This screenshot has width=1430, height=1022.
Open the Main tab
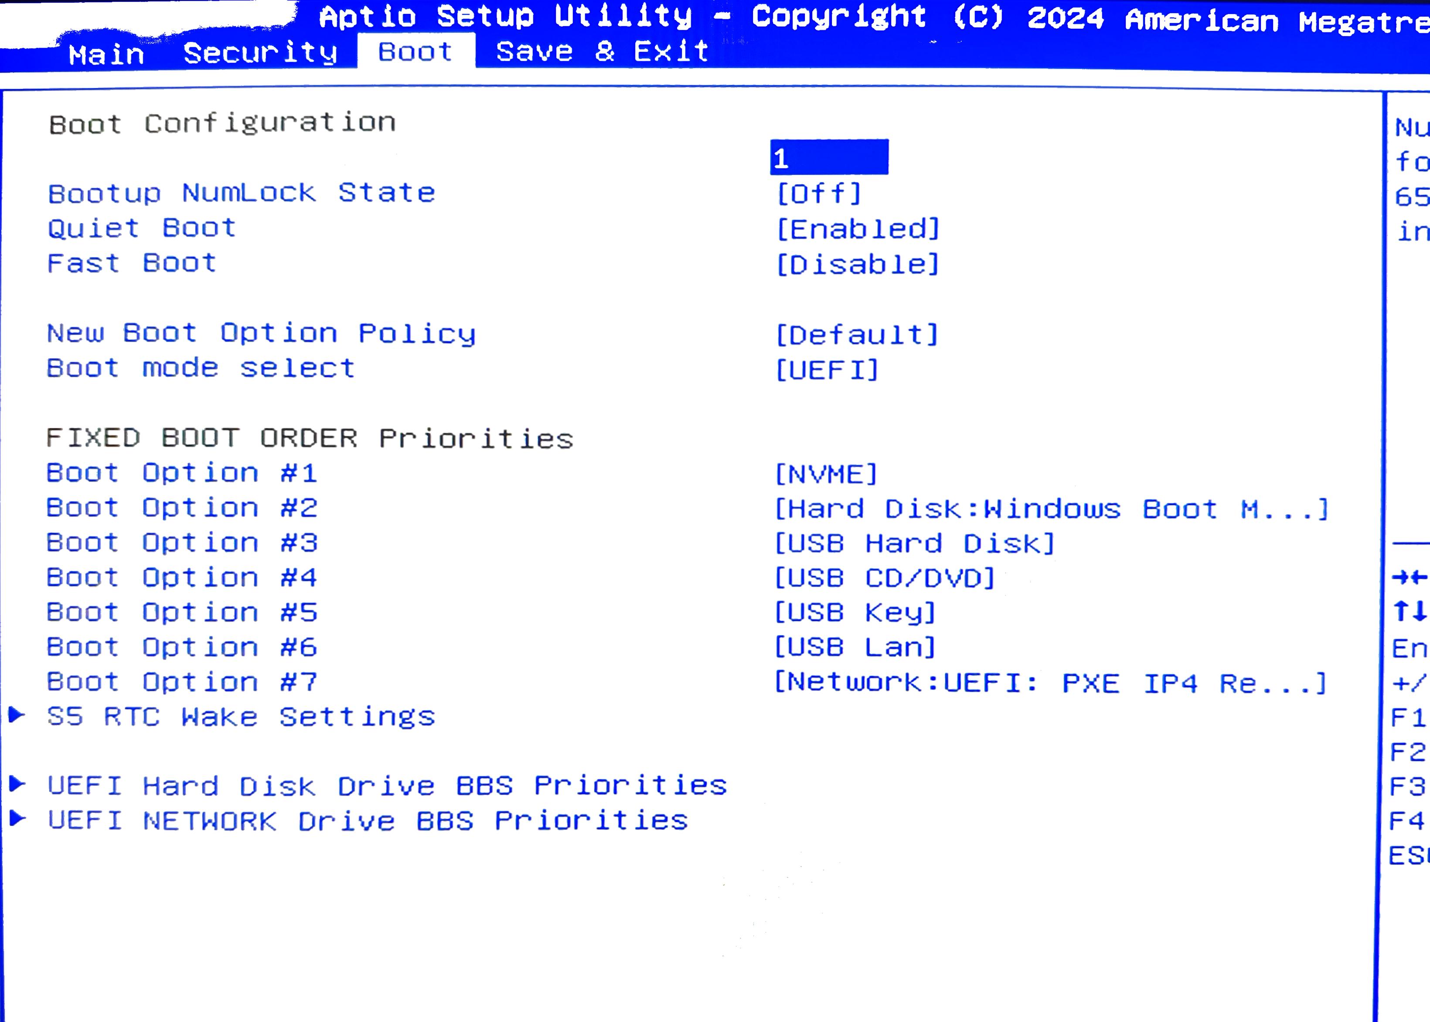[106, 54]
